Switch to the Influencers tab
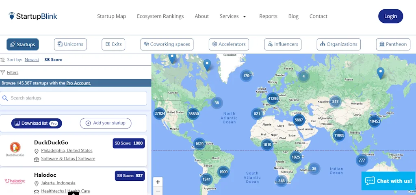The image size is (416, 195). (283, 44)
